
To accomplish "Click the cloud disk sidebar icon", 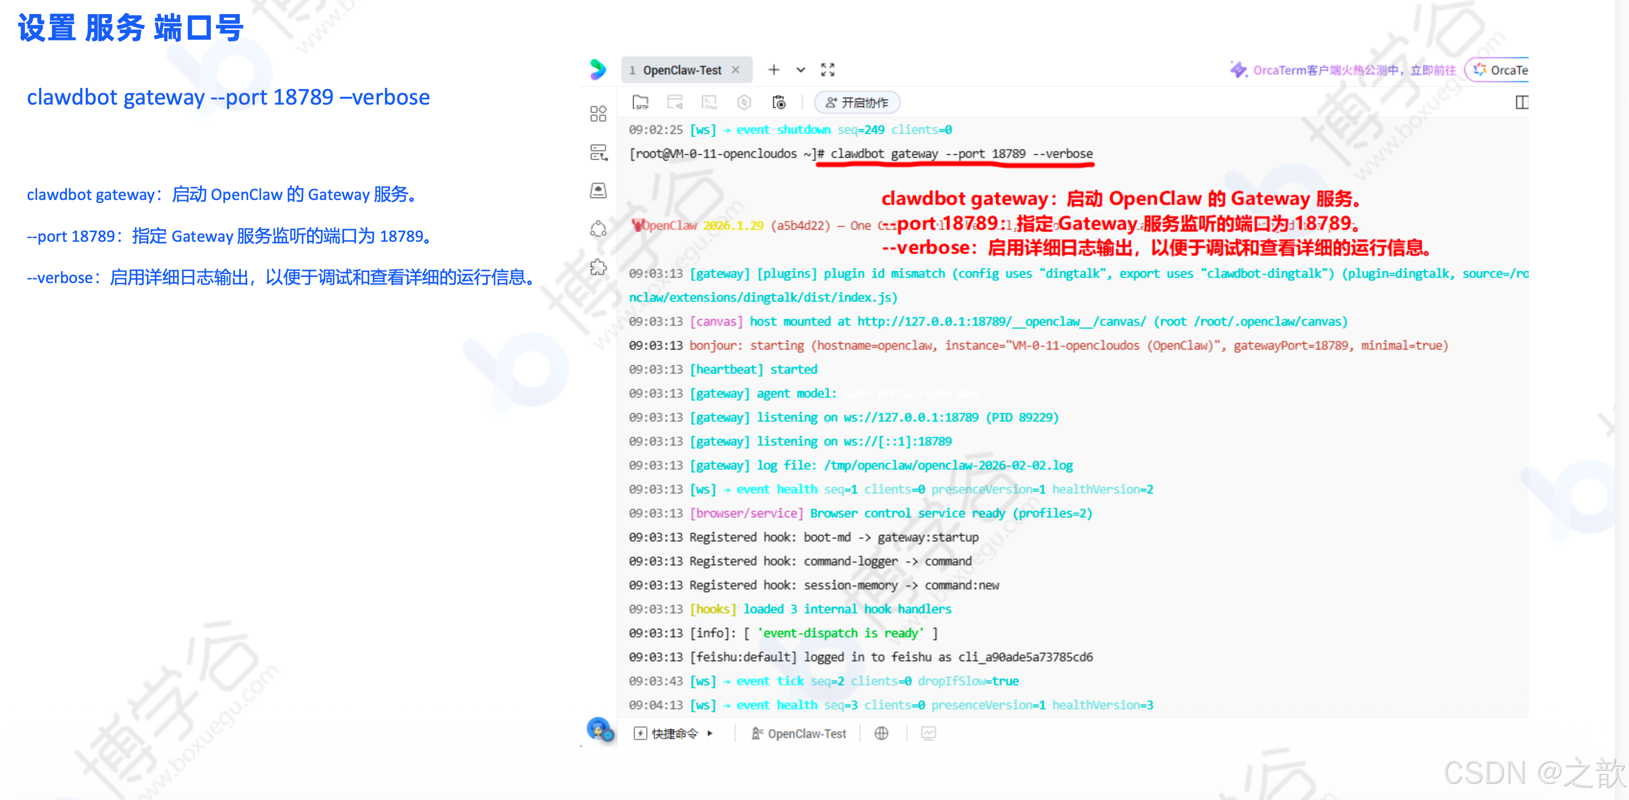I will 598,190.
